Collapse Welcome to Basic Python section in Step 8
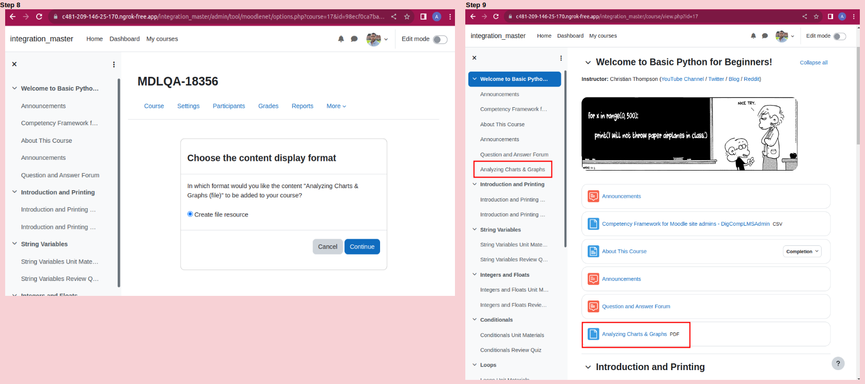Screen dimensions: 865x384 (x=14, y=88)
